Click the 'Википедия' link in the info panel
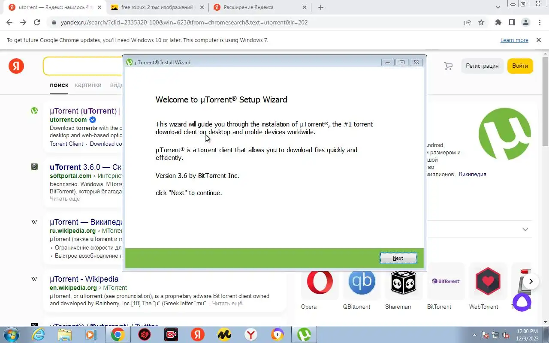549x343 pixels. click(472, 175)
